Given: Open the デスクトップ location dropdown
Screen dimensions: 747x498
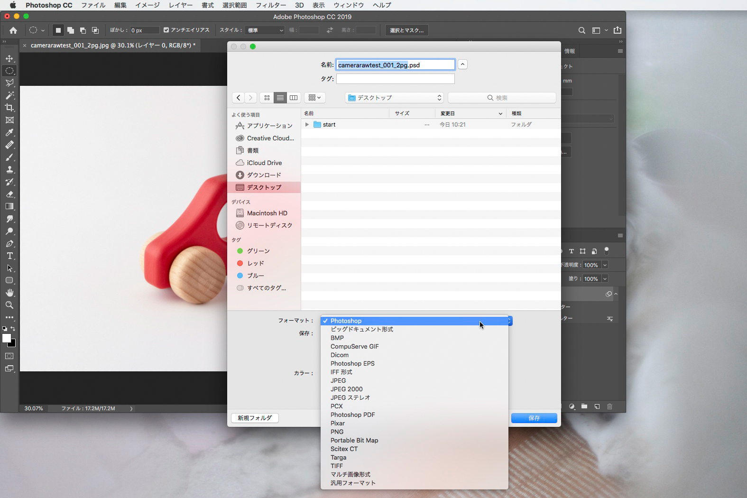Looking at the screenshot, I should (x=394, y=98).
